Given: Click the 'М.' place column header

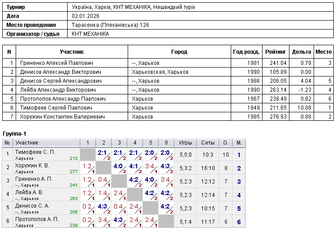Looking at the screenshot, I should (x=239, y=143).
